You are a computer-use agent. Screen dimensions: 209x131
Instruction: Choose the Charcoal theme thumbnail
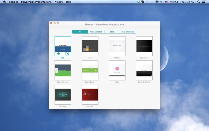coord(144,46)
